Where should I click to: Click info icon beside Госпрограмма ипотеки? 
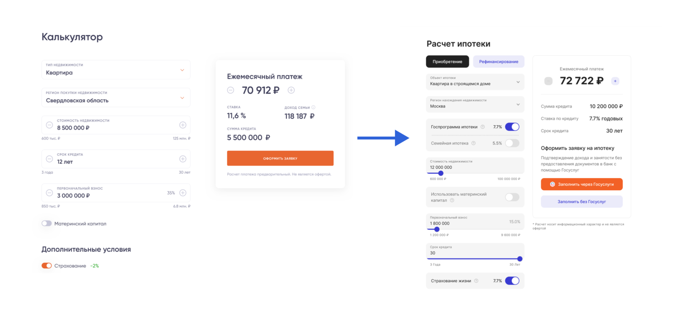[482, 127]
